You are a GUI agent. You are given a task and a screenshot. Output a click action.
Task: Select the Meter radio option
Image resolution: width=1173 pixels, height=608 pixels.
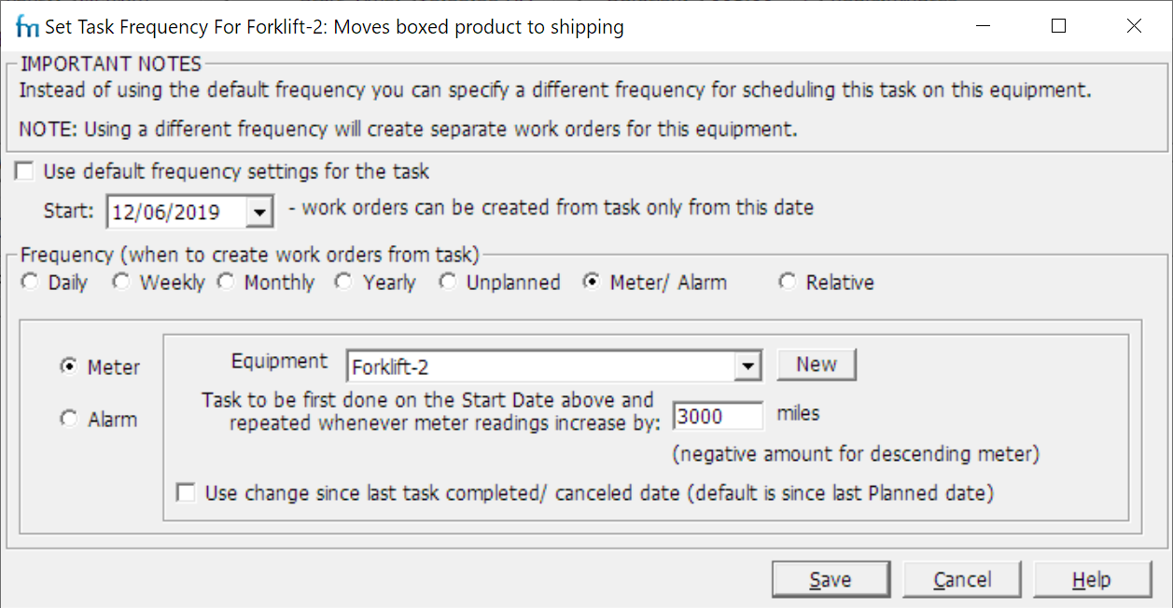[69, 367]
